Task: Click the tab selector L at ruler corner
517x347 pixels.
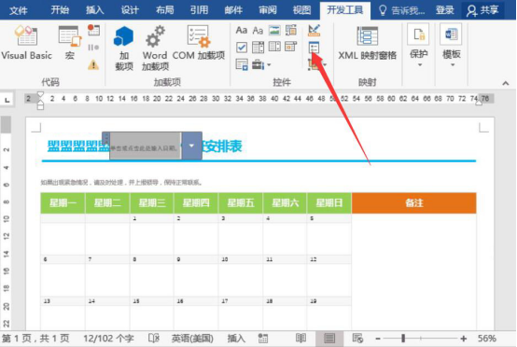Action: pos(7,100)
